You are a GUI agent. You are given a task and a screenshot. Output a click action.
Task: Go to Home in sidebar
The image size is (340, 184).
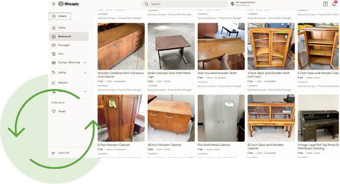(x=61, y=28)
